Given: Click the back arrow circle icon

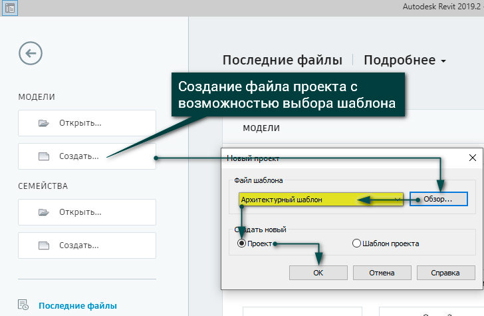Looking at the screenshot, I should tap(31, 53).
